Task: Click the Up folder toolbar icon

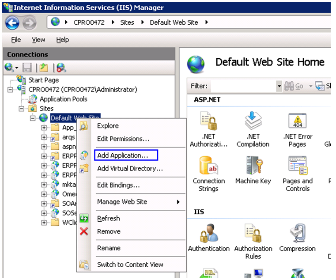Action: tap(44, 68)
